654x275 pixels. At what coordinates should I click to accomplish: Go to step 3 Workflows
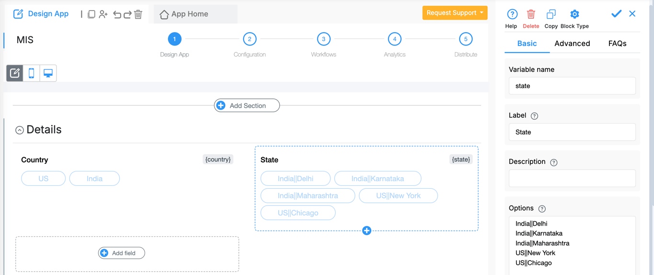point(324,39)
